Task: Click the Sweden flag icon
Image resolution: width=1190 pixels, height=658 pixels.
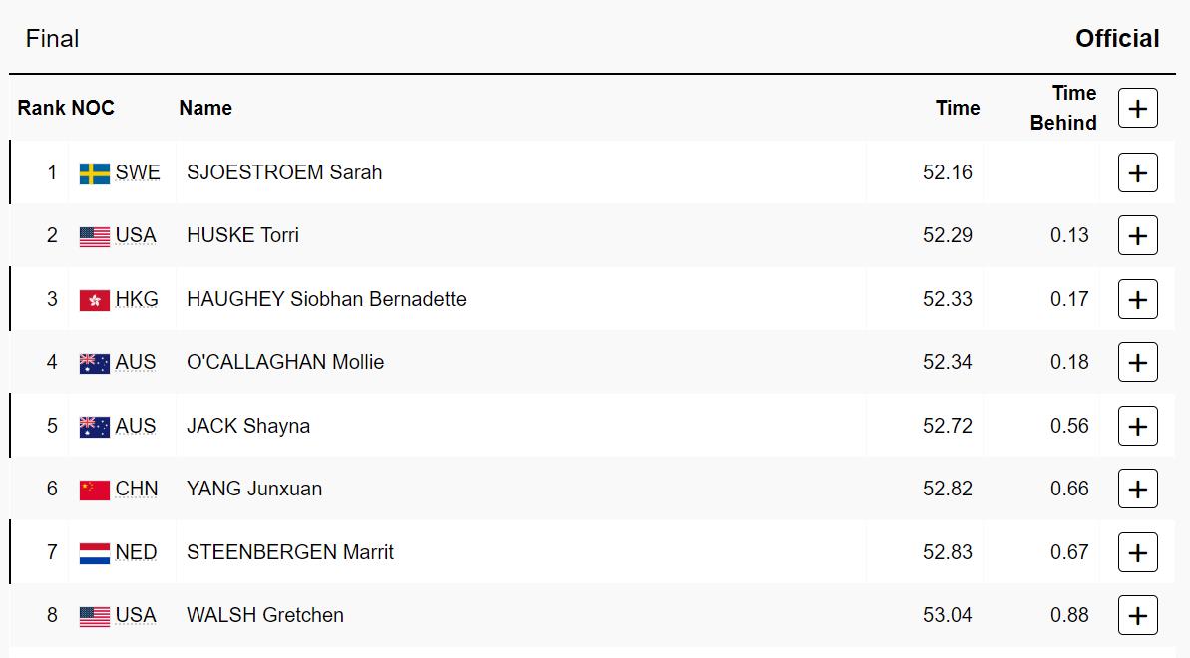Action: tap(95, 173)
